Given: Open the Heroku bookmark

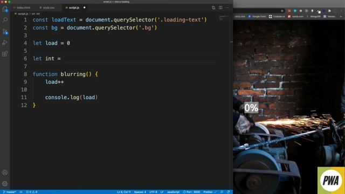Looking at the screenshot, I should click(329, 17).
